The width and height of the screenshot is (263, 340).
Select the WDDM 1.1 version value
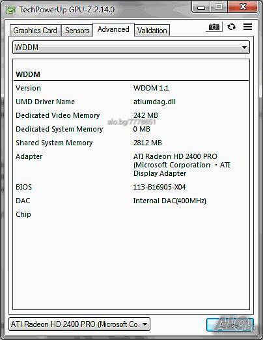[x=151, y=88]
